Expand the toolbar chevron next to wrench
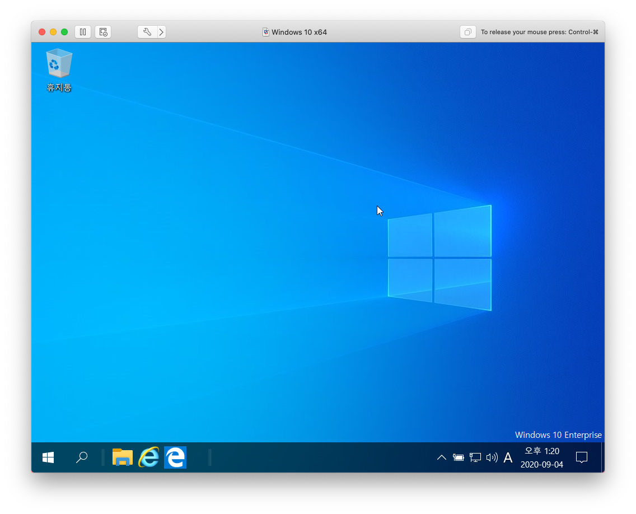Image resolution: width=636 pixels, height=514 pixels. [x=161, y=32]
